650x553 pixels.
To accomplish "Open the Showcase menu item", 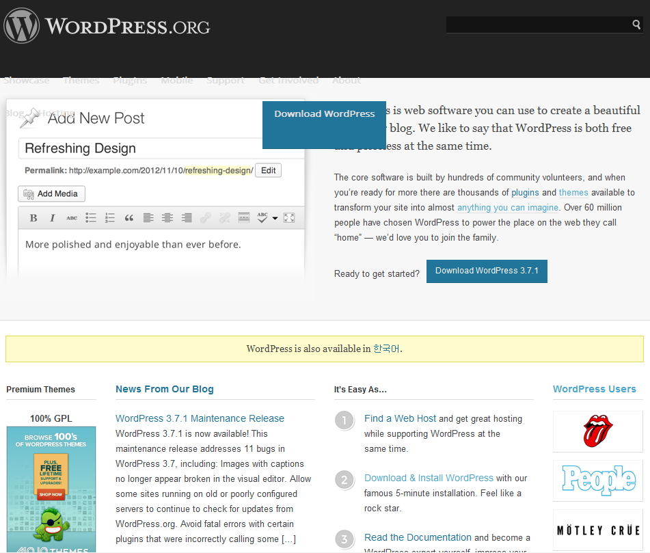I will (x=27, y=81).
